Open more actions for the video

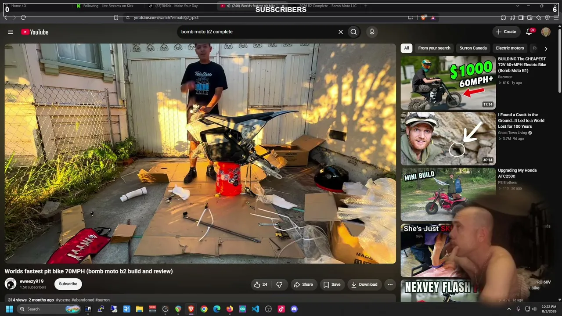[390, 284]
